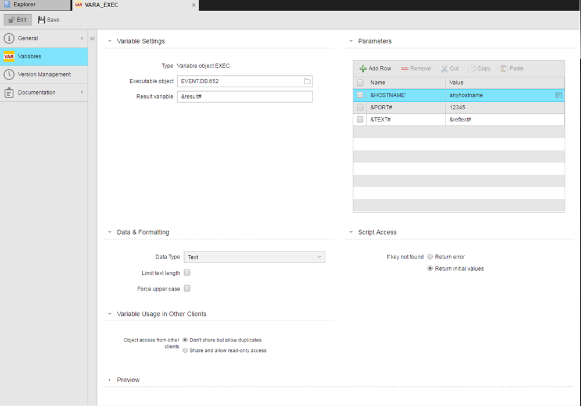Enable Limit text length checkbox
Screen dimensions: 581x406
tap(187, 272)
